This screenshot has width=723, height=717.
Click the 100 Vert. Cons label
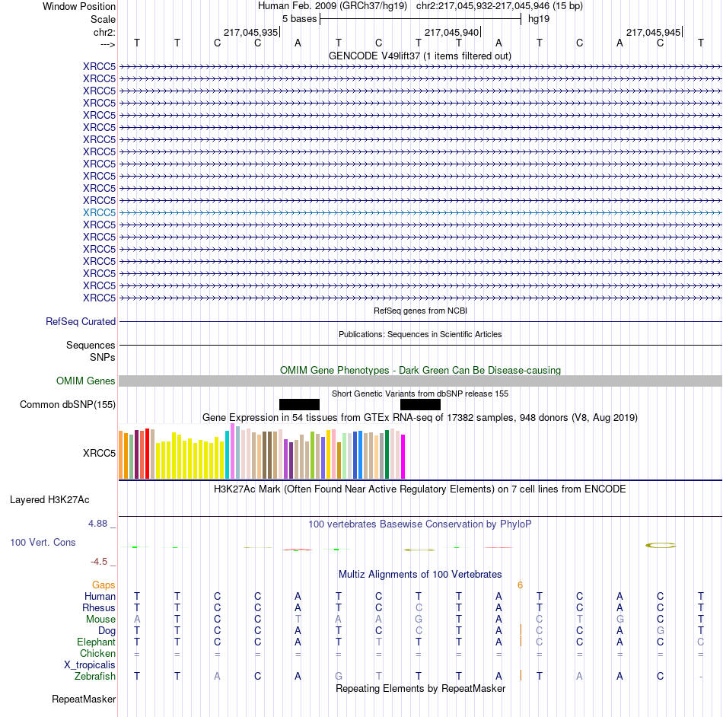pyautogui.click(x=43, y=542)
